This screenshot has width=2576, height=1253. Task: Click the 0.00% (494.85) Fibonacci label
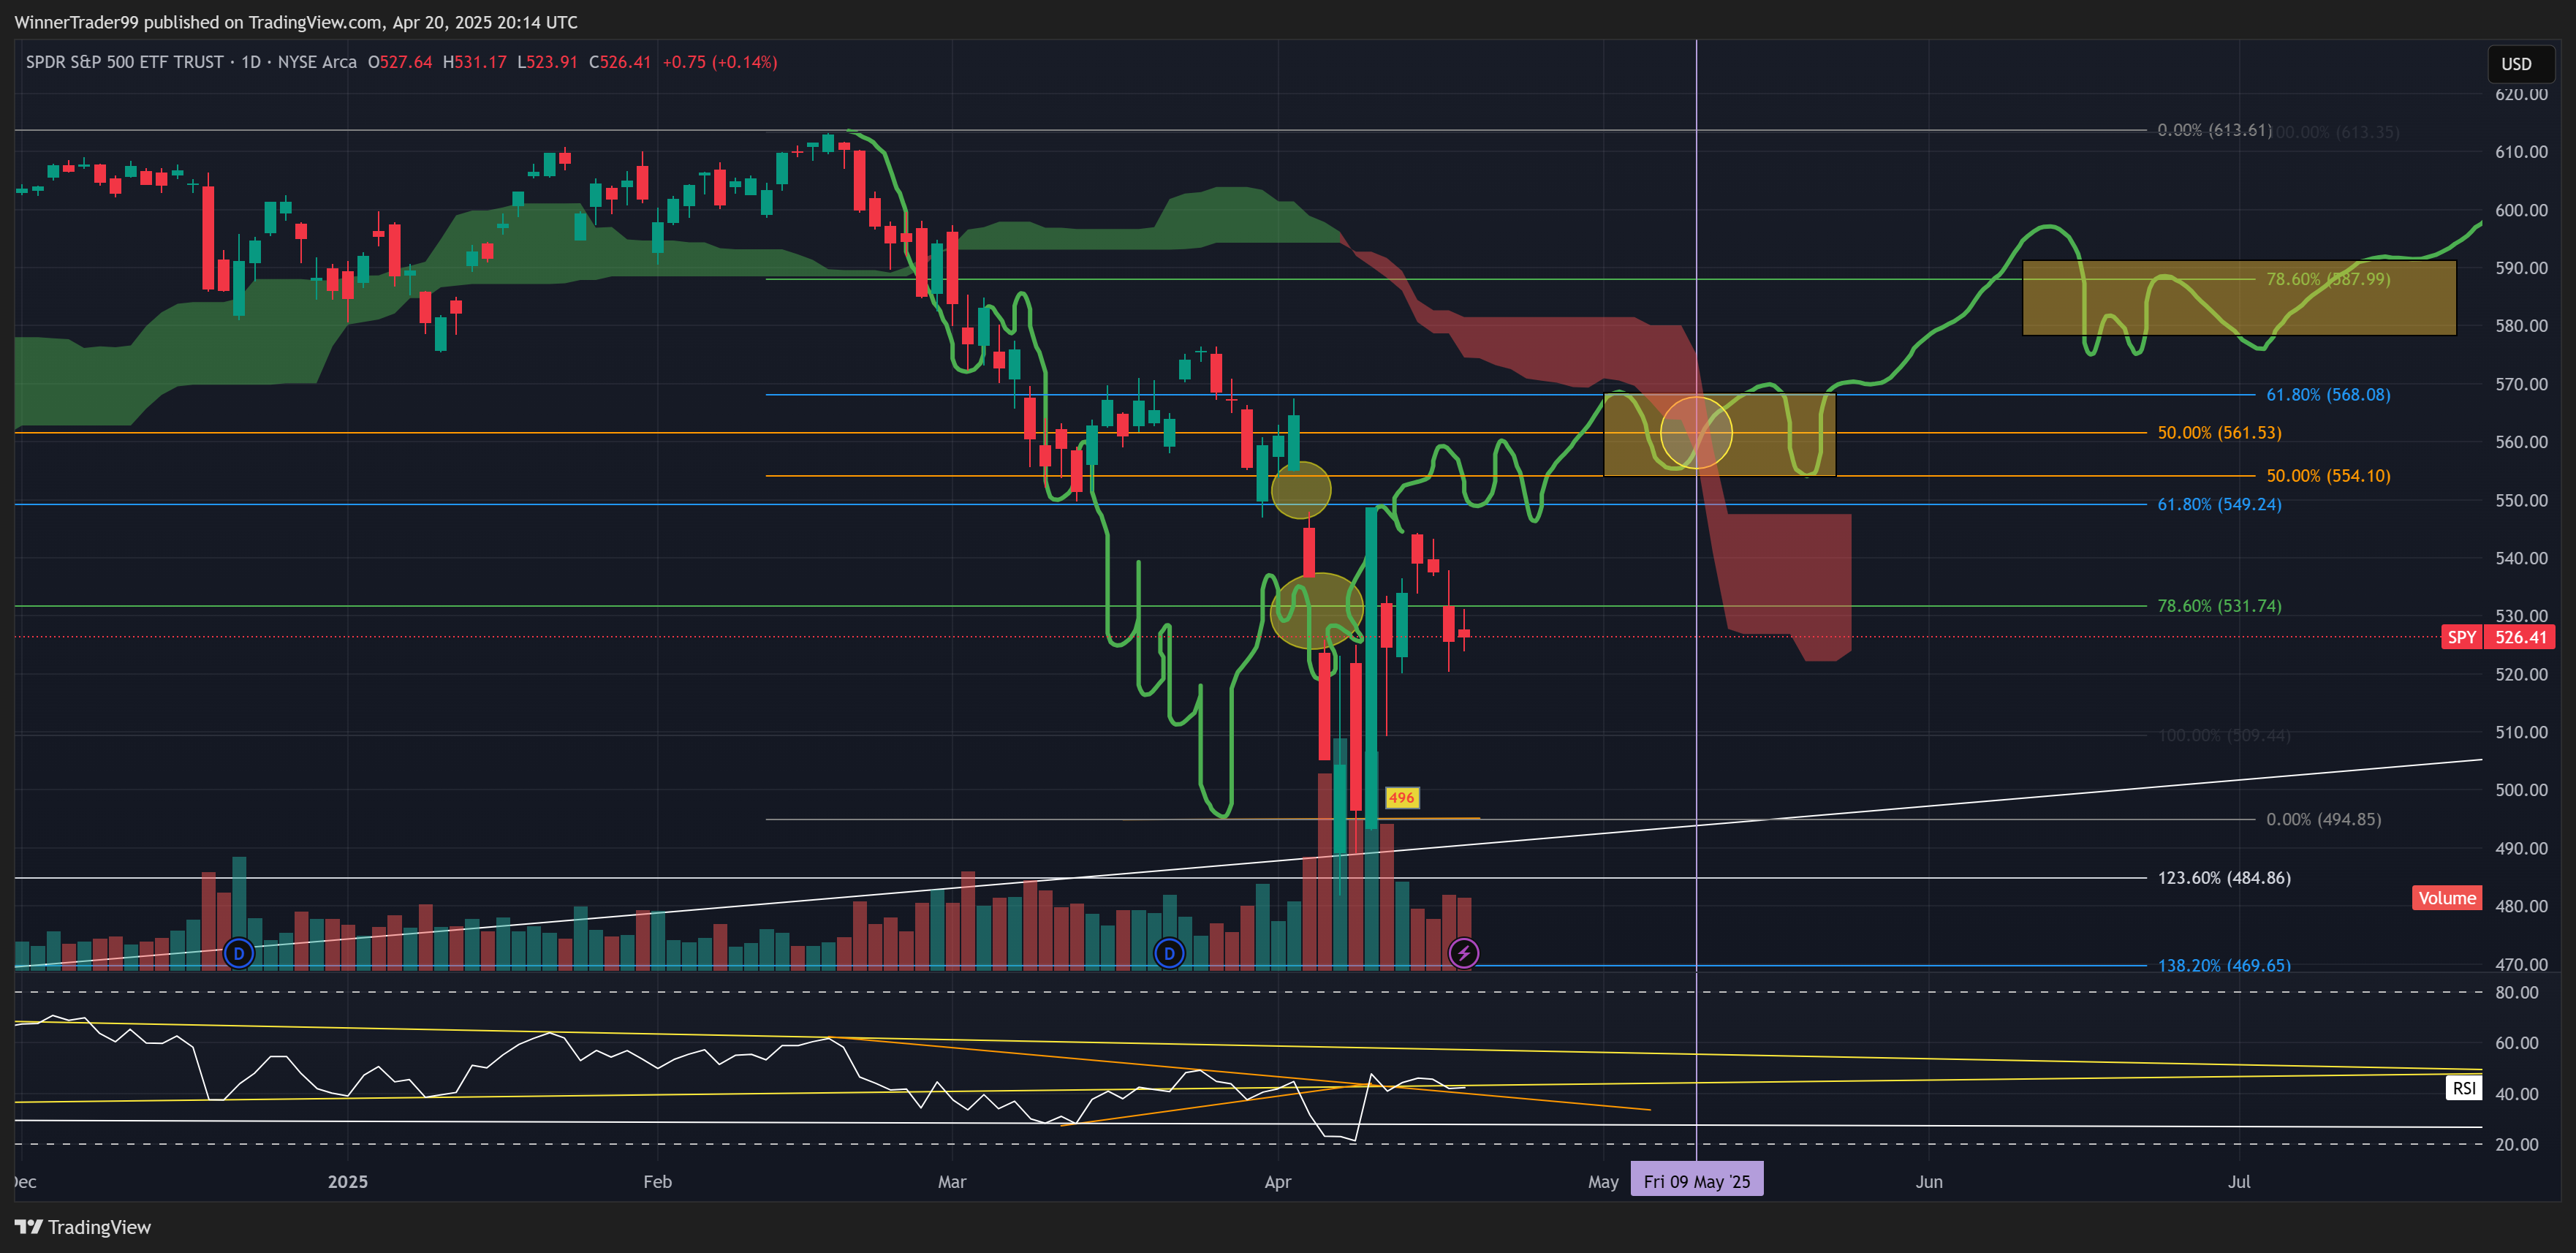(x=2323, y=819)
